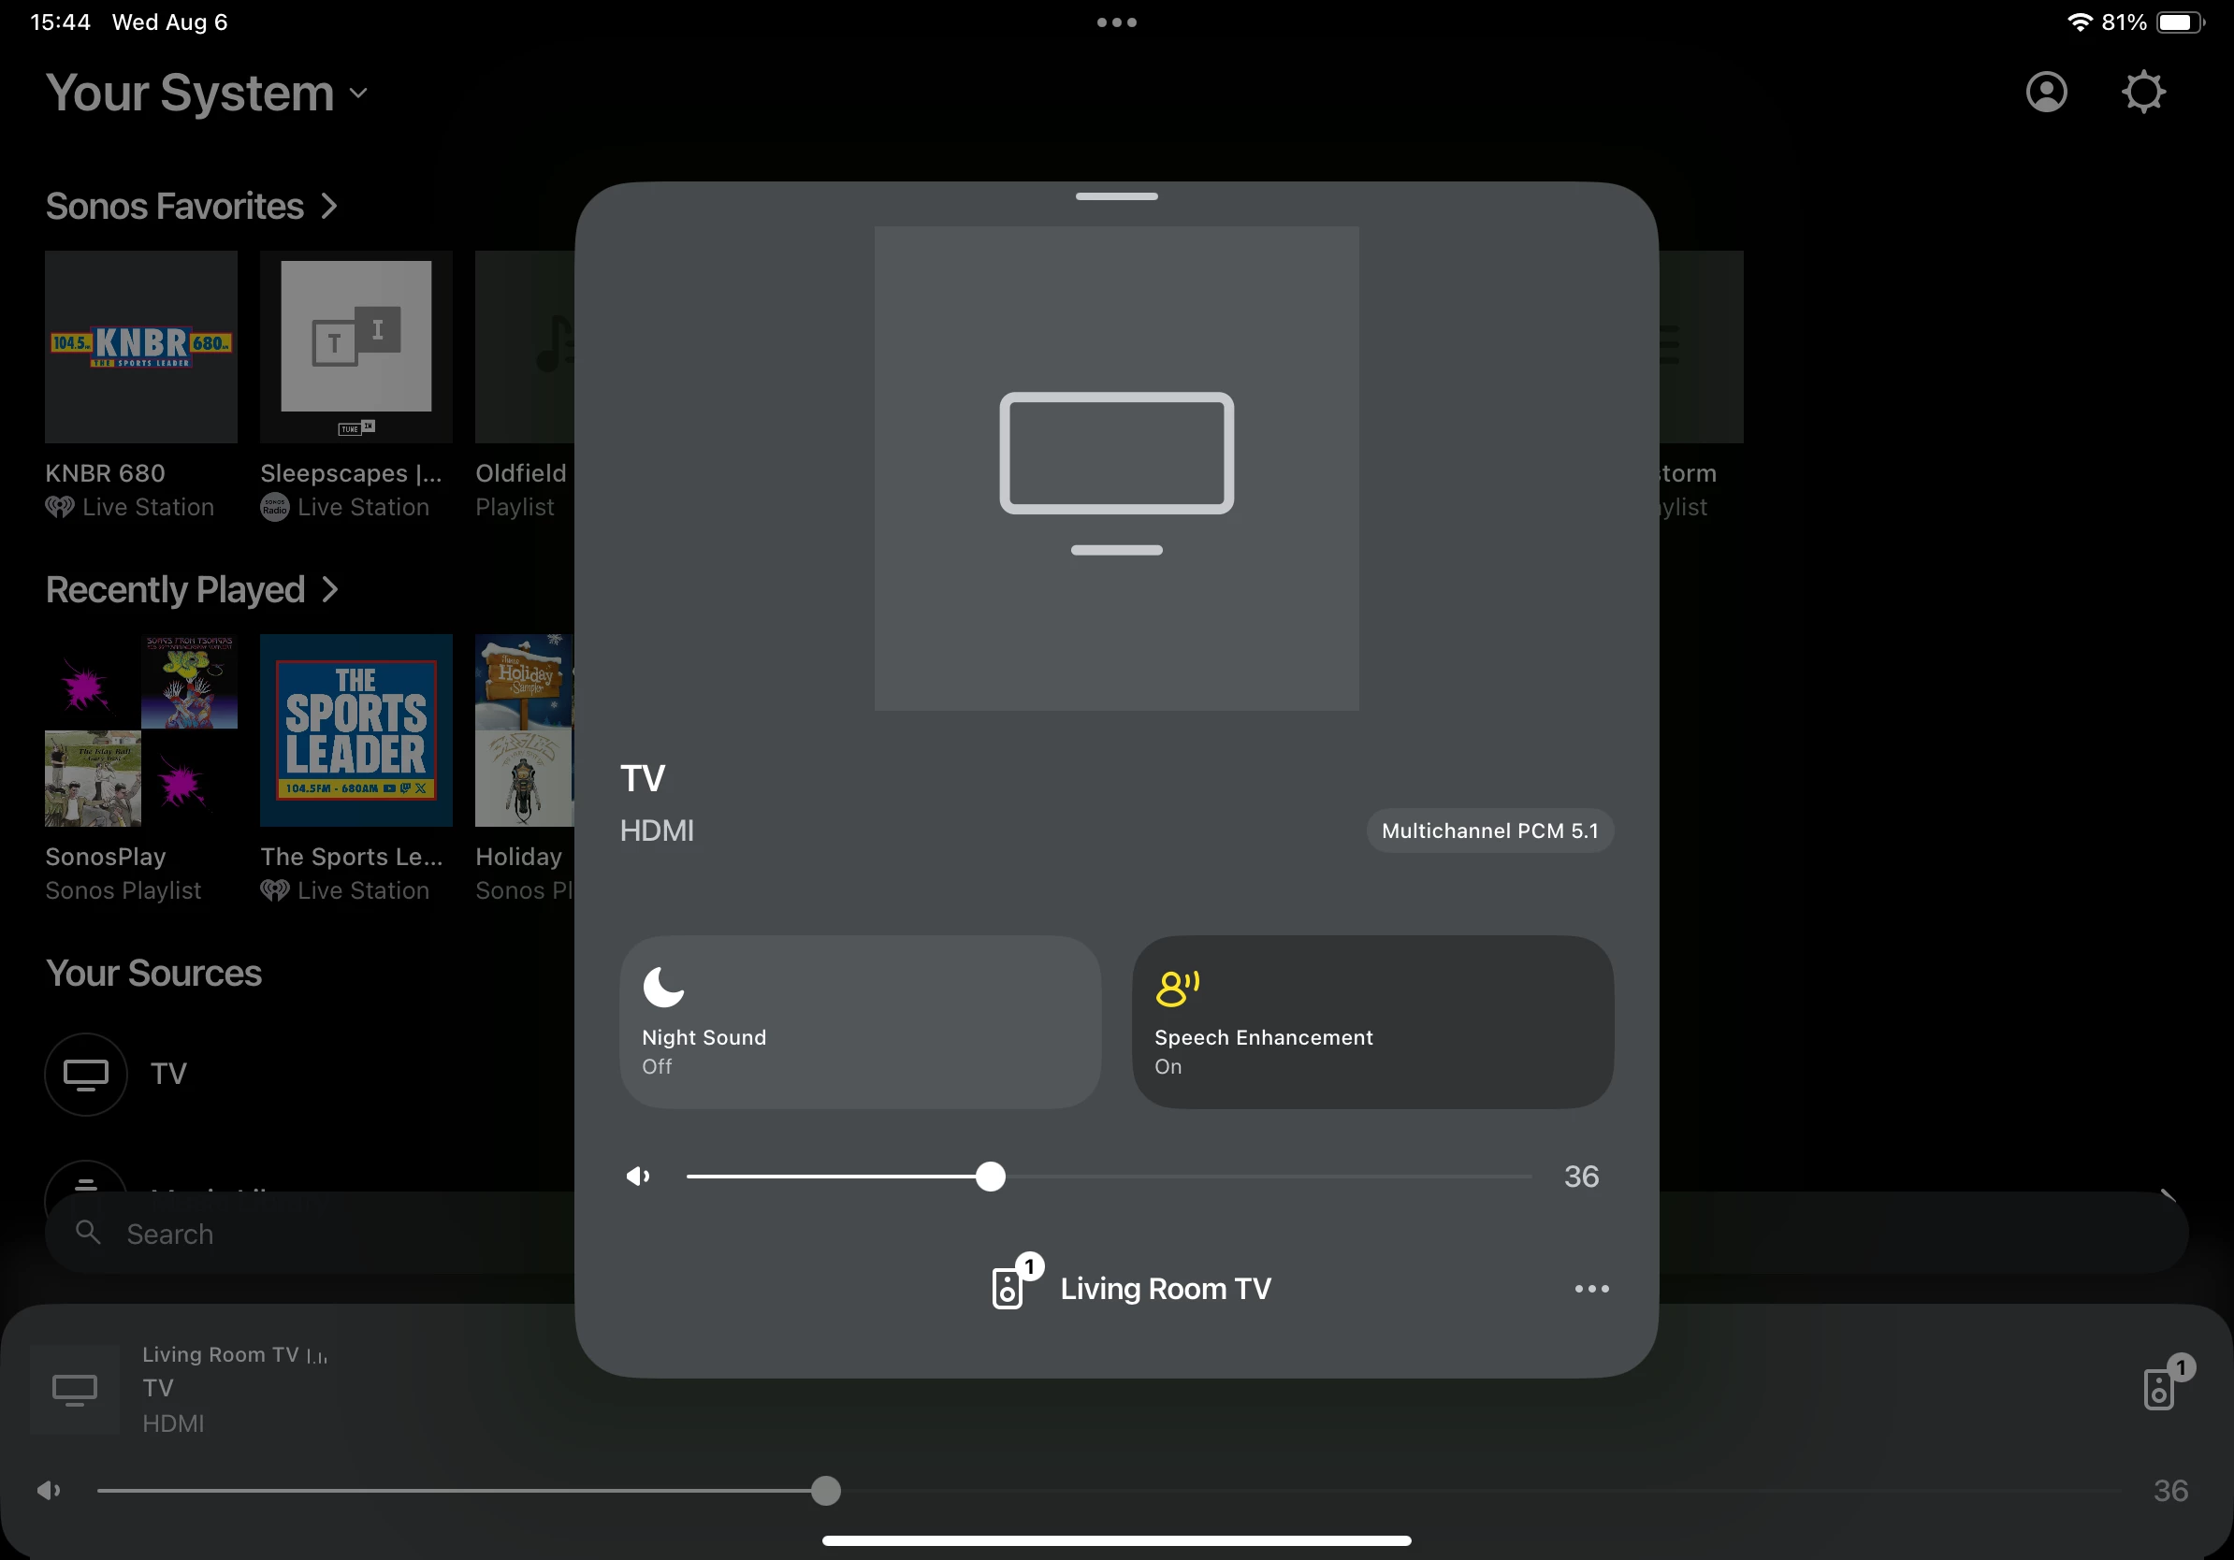Open Sonos Favorites chevron

click(x=329, y=206)
